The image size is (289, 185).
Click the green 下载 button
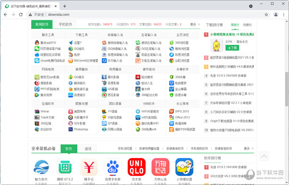click(232, 48)
